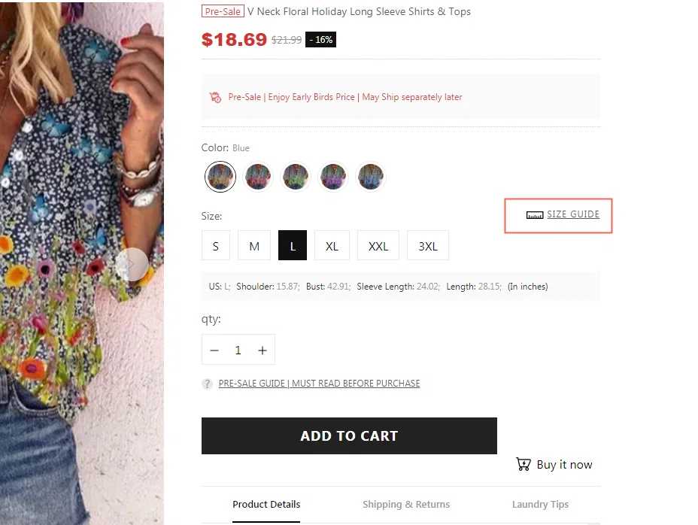
Task: Advance to next product image arrow
Action: [132, 265]
